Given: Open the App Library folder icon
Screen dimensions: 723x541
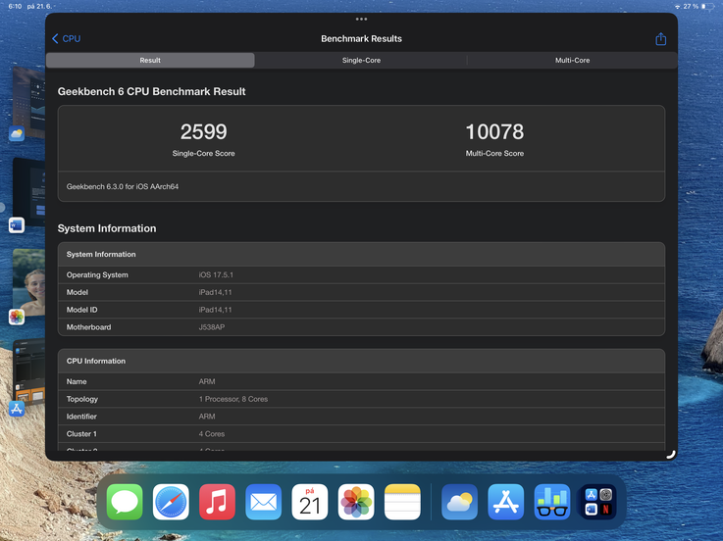Looking at the screenshot, I should pyautogui.click(x=598, y=502).
